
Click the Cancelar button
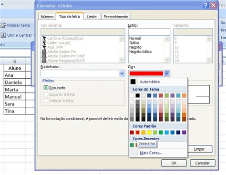(x=203, y=163)
